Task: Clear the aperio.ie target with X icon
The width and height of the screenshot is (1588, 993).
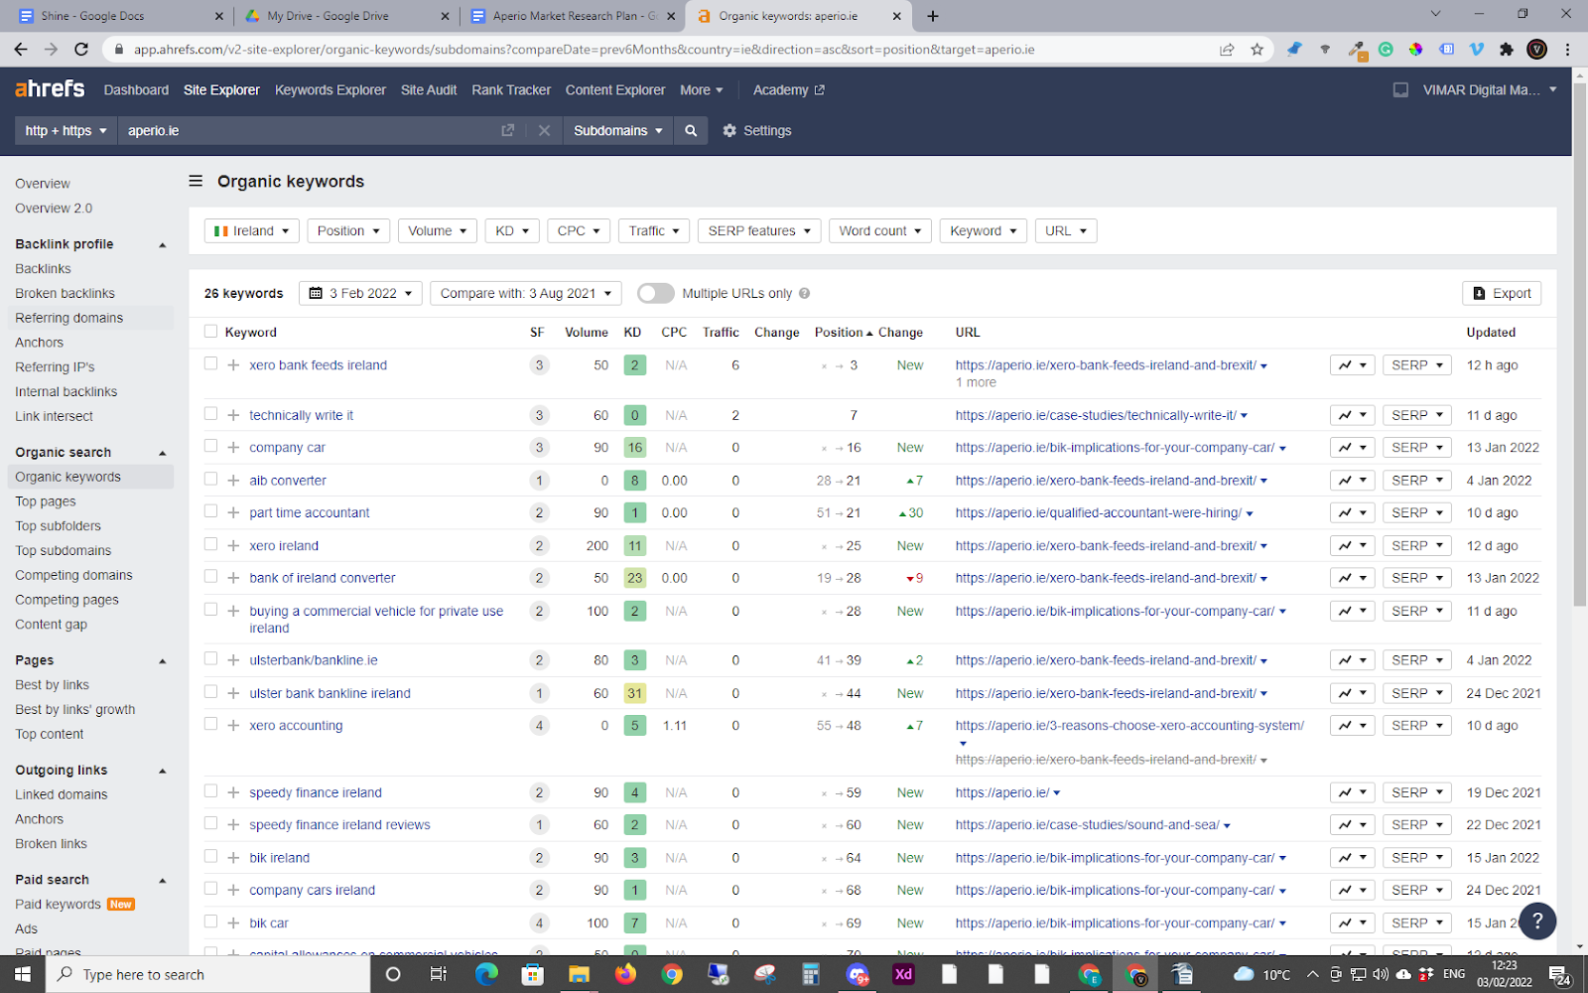Action: (x=544, y=130)
